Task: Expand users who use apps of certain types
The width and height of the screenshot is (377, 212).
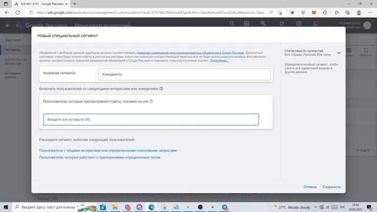Action: point(100,157)
